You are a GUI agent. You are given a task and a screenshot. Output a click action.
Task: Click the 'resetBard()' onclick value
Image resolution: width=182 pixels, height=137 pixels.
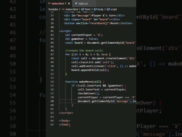pos(99,23)
